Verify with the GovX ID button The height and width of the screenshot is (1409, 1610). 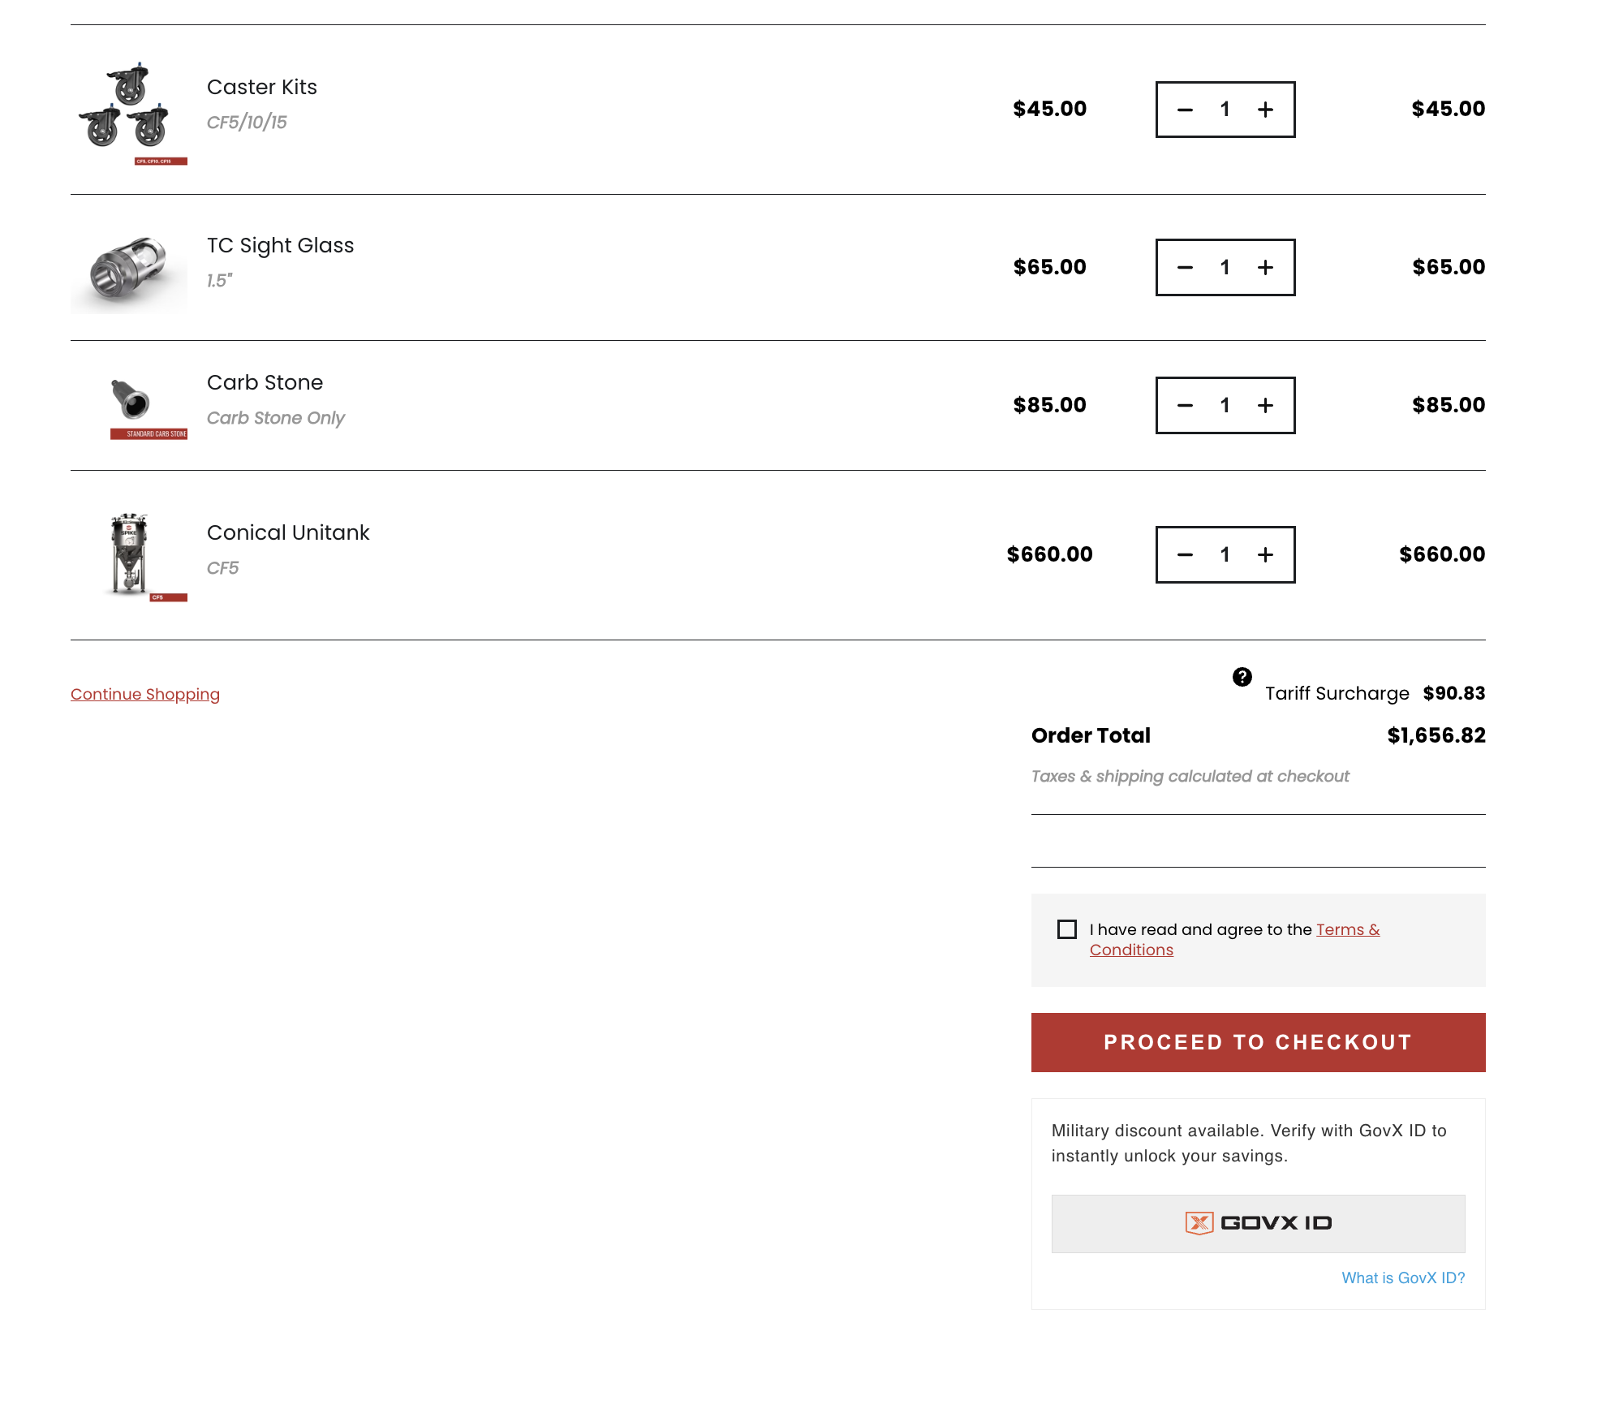click(1258, 1223)
